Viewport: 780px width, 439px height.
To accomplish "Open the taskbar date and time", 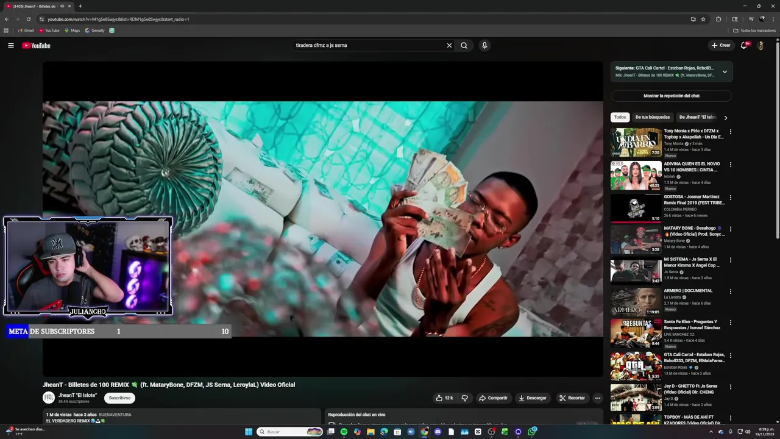I will point(766,432).
